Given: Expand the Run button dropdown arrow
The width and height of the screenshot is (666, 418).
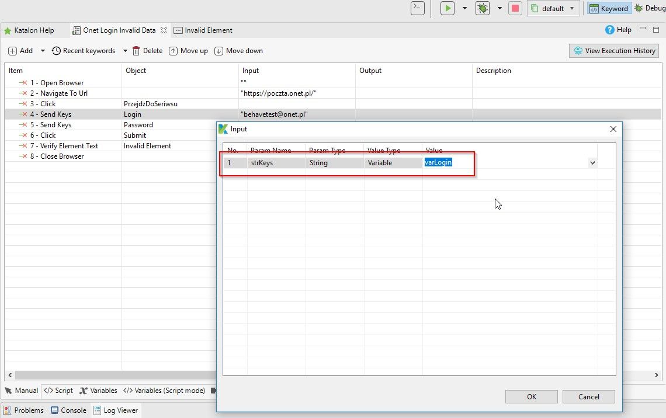Looking at the screenshot, I should [464, 8].
